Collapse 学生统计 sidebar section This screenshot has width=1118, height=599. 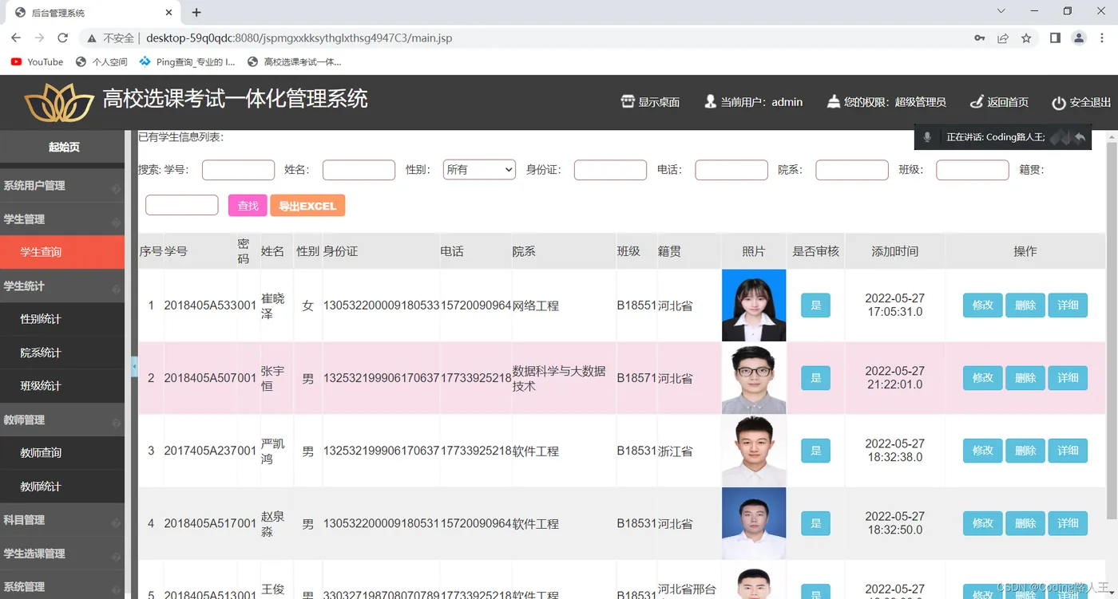click(x=62, y=286)
